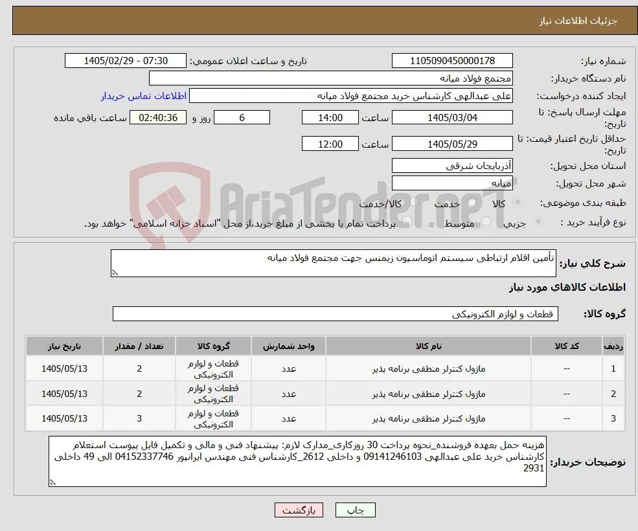Click the date 1405/05/13 in row 3
Image resolution: width=638 pixels, height=531 pixels.
click(64, 418)
